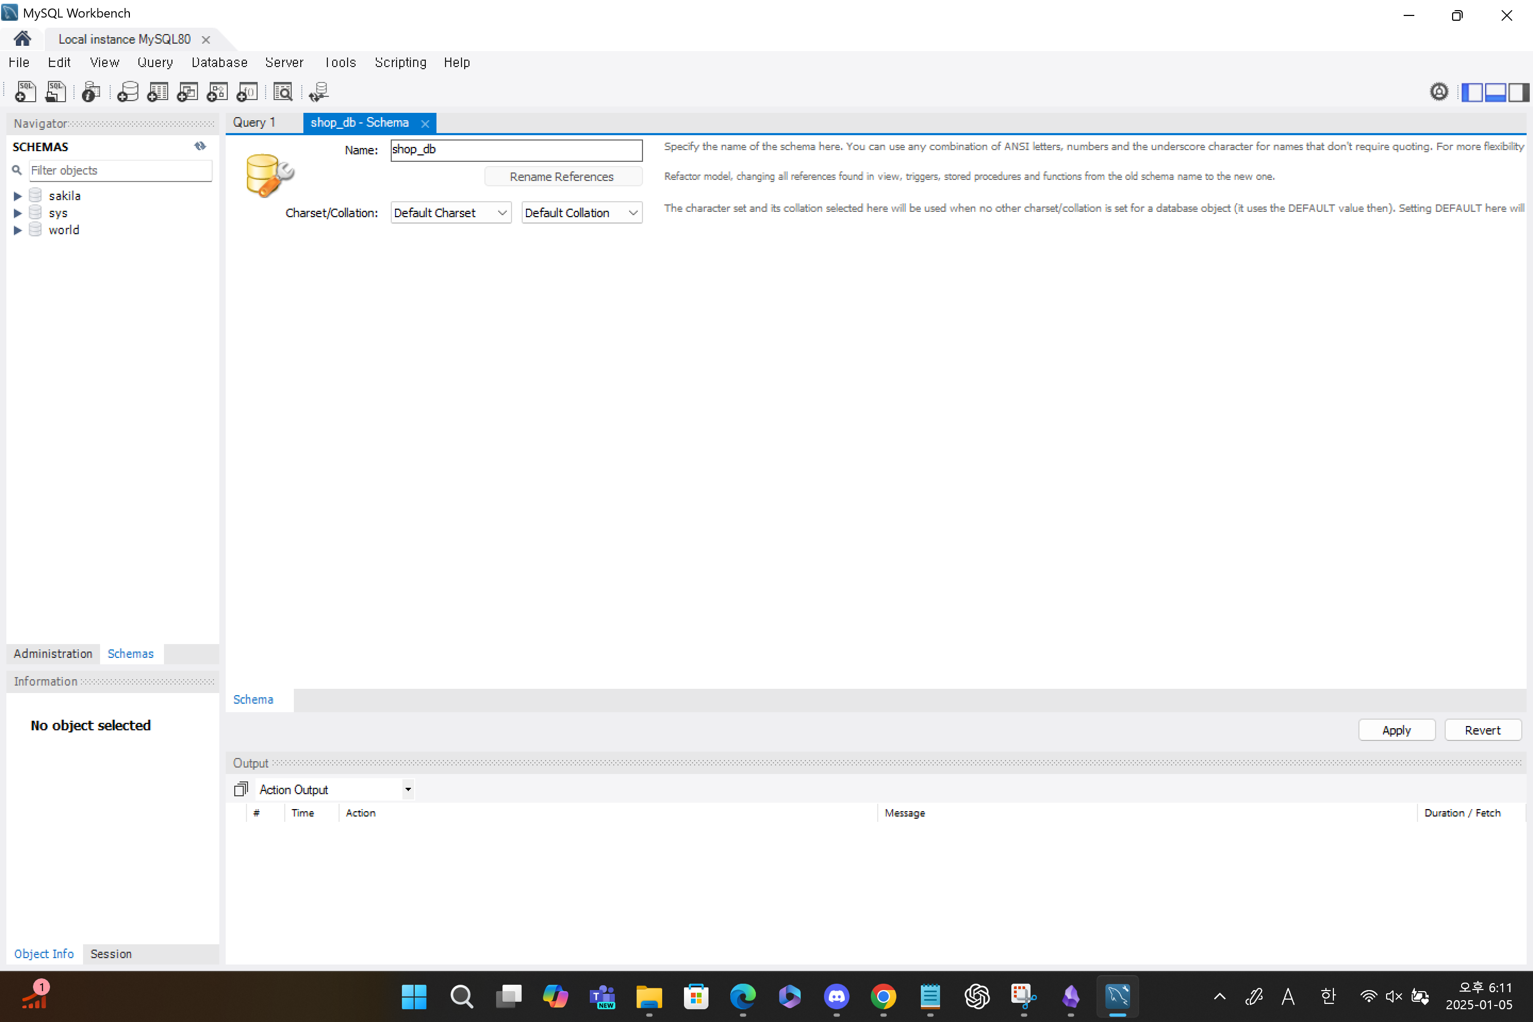1533x1022 pixels.
Task: Open the object inspector toolbar icon
Action: (91, 92)
